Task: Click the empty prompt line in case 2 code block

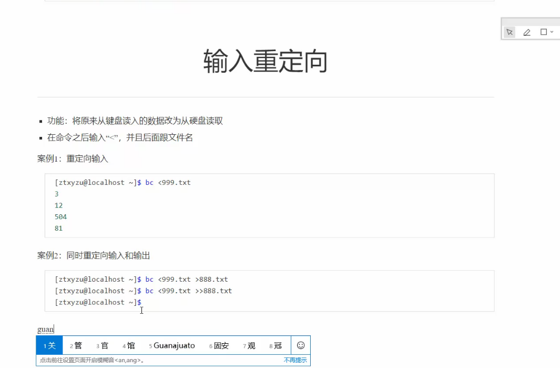Action: tap(98, 302)
